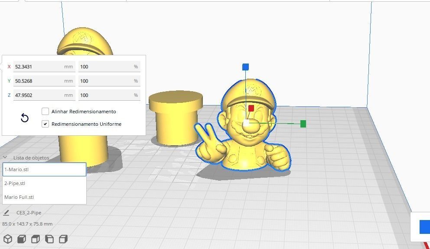This screenshot has width=430, height=249.
Task: Edit job name with the pencil icon
Action: [x=7, y=213]
